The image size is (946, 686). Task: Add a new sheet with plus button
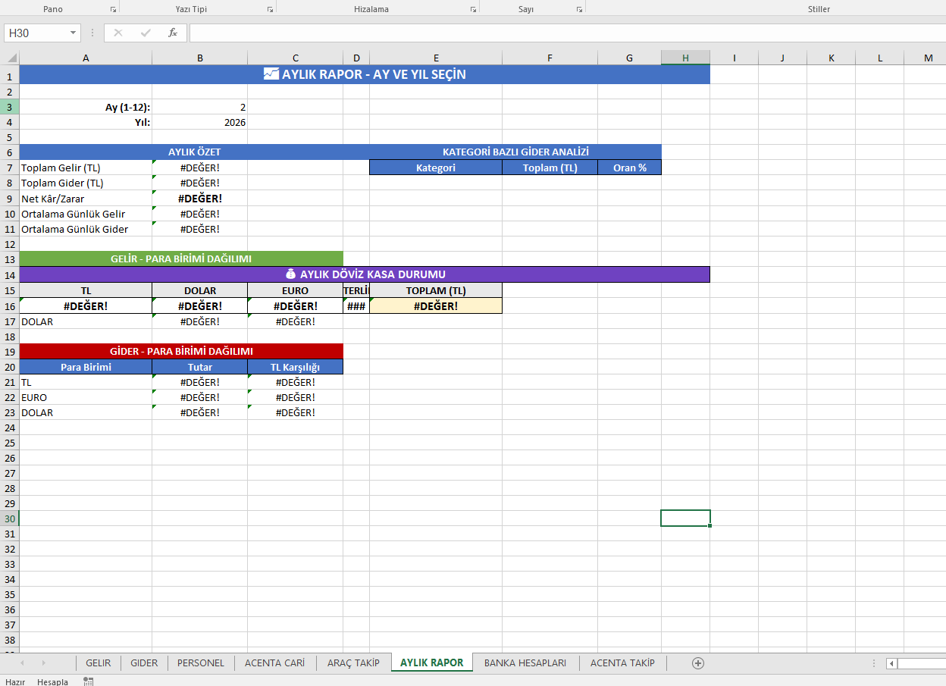(698, 663)
